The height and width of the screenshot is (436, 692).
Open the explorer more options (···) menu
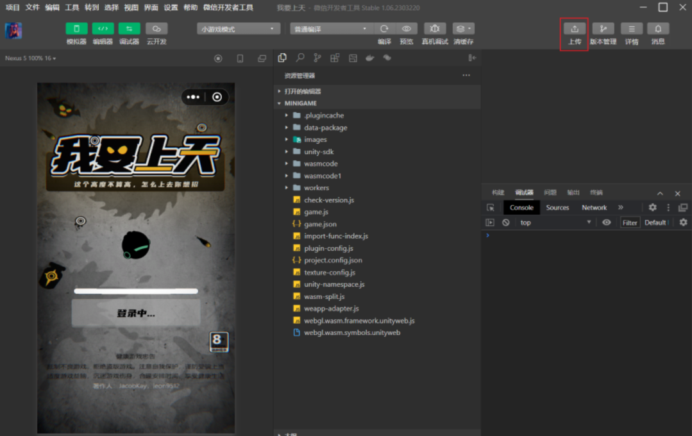[466, 76]
